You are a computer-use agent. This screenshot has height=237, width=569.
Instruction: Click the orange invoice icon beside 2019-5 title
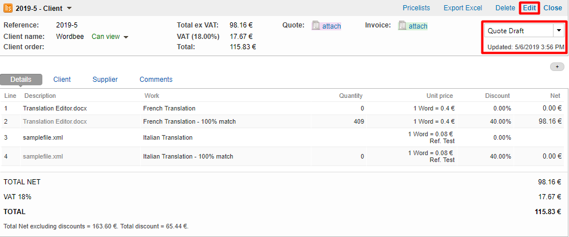tap(9, 8)
